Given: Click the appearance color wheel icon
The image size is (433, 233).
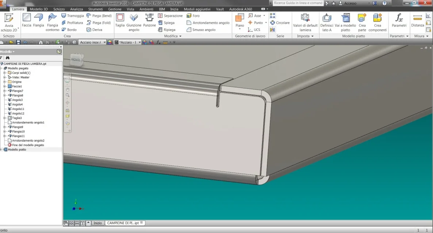Looking at the screenshot, I should [110, 42].
